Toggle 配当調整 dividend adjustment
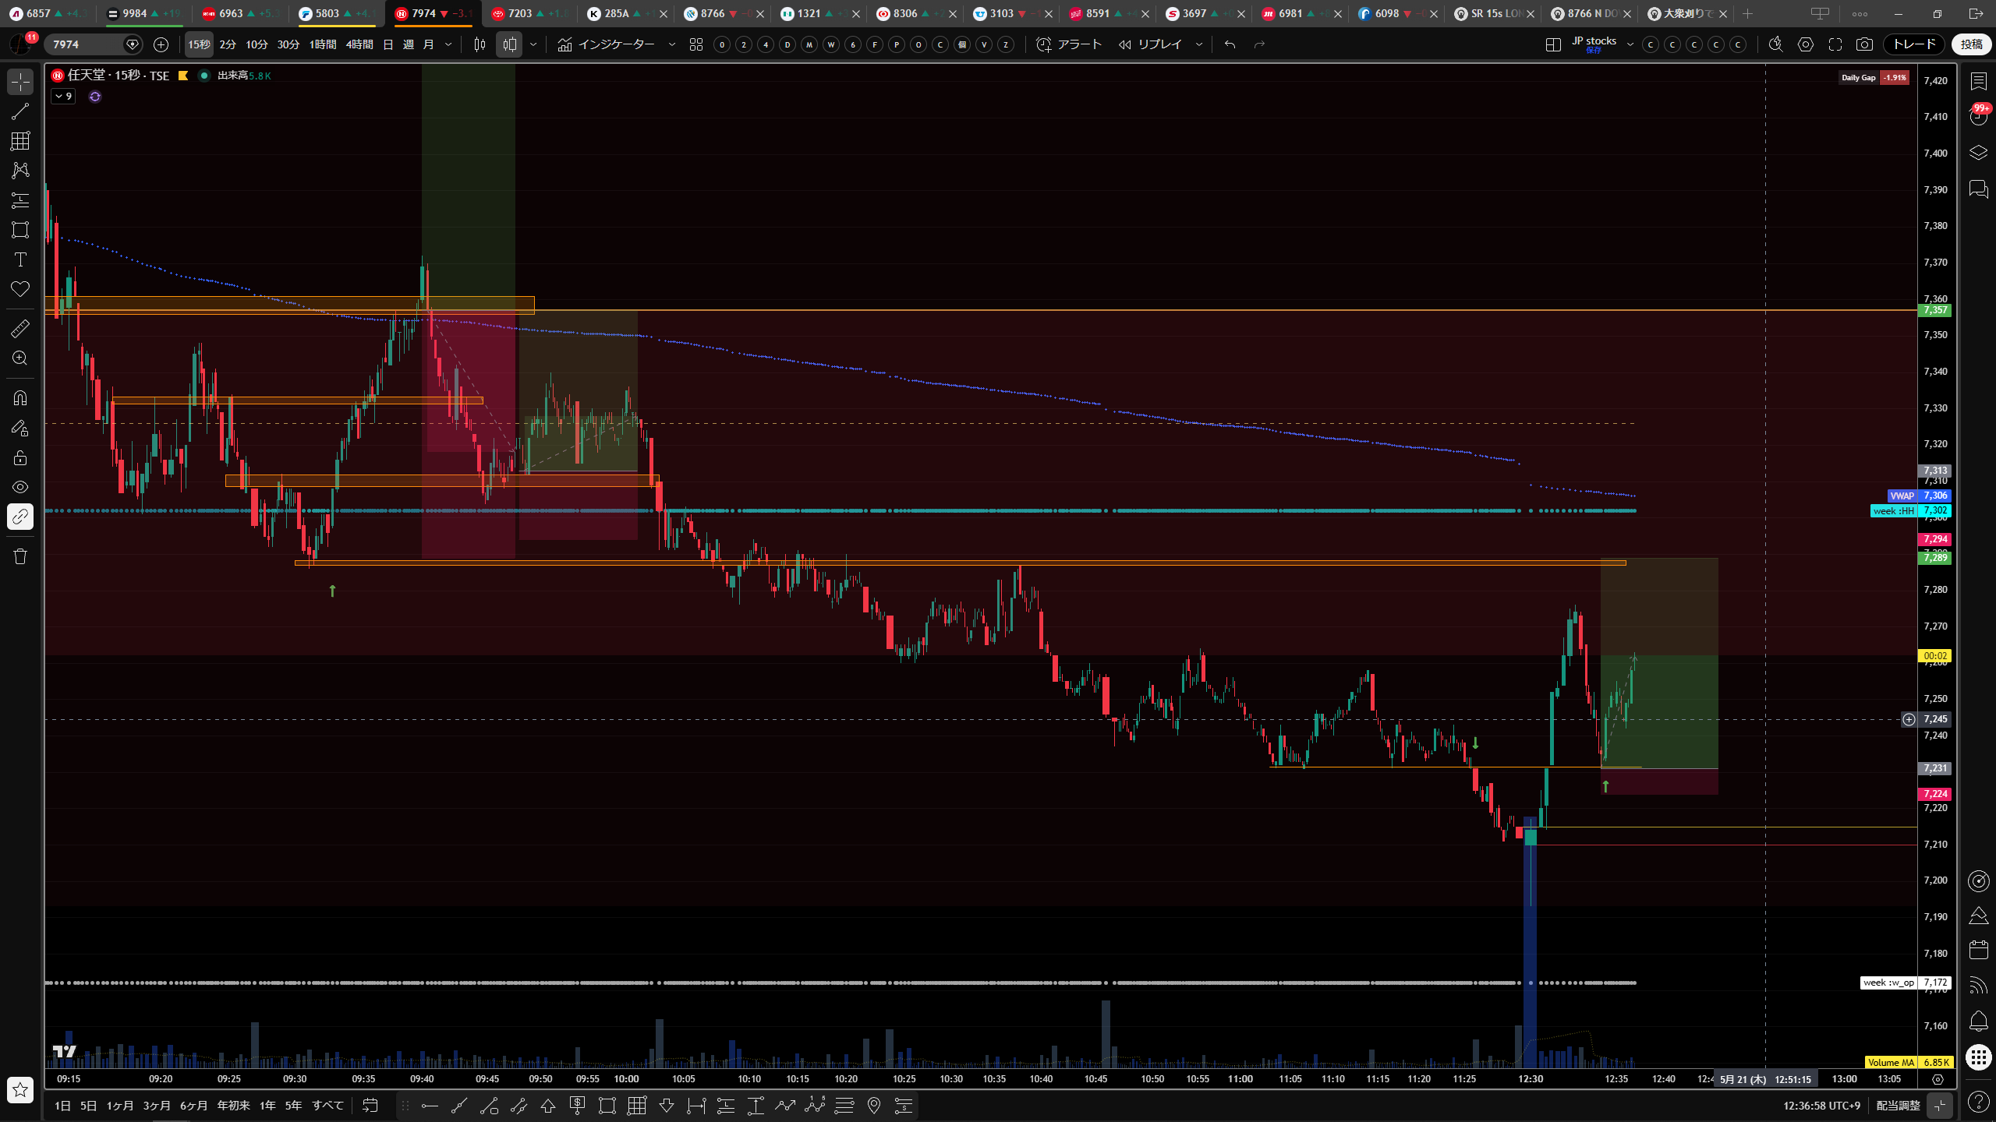Image resolution: width=1996 pixels, height=1122 pixels. (x=1898, y=1106)
